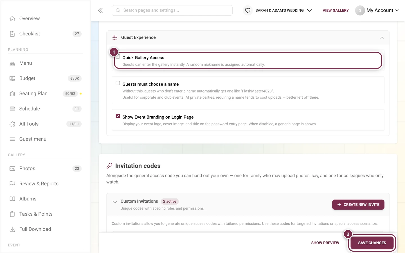Click the search magnifier icon
This screenshot has height=253, width=405.
[118, 10]
